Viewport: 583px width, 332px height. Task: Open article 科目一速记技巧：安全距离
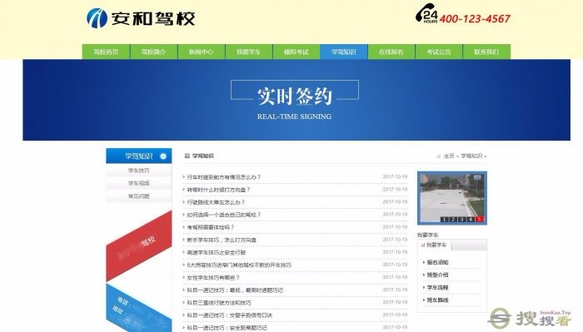pyautogui.click(x=227, y=328)
